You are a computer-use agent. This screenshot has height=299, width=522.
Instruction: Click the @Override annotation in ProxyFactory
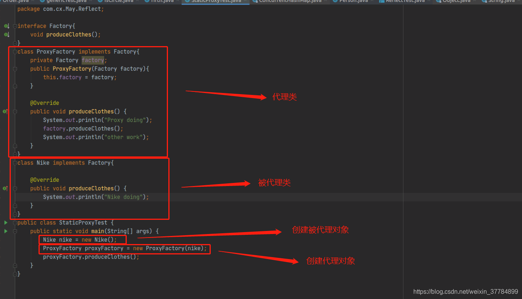tap(45, 103)
